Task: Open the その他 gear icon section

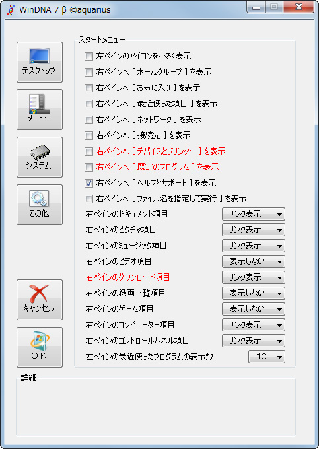Action: pyautogui.click(x=40, y=205)
